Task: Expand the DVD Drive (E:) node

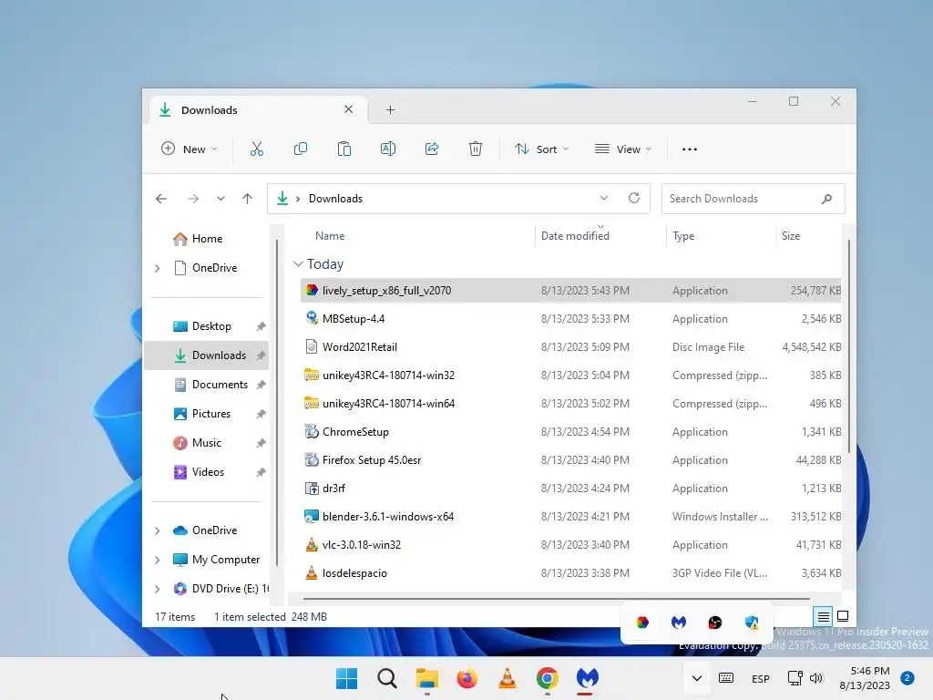Action: point(158,590)
